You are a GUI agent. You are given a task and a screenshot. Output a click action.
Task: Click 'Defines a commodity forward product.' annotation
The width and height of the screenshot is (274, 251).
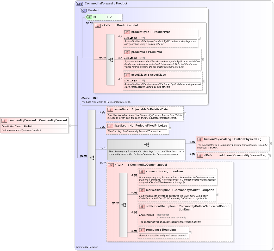coord(22,130)
